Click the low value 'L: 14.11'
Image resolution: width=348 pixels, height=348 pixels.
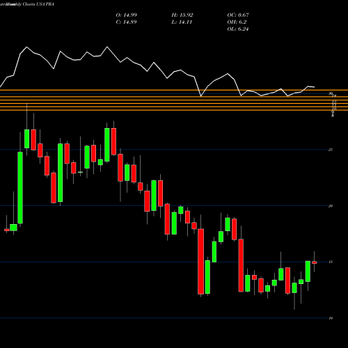pyautogui.click(x=182, y=22)
